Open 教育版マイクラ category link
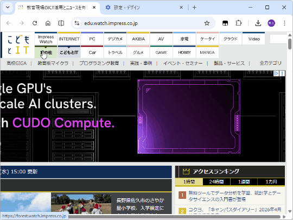Viewport: 293px width, 220px height. (x=53, y=63)
